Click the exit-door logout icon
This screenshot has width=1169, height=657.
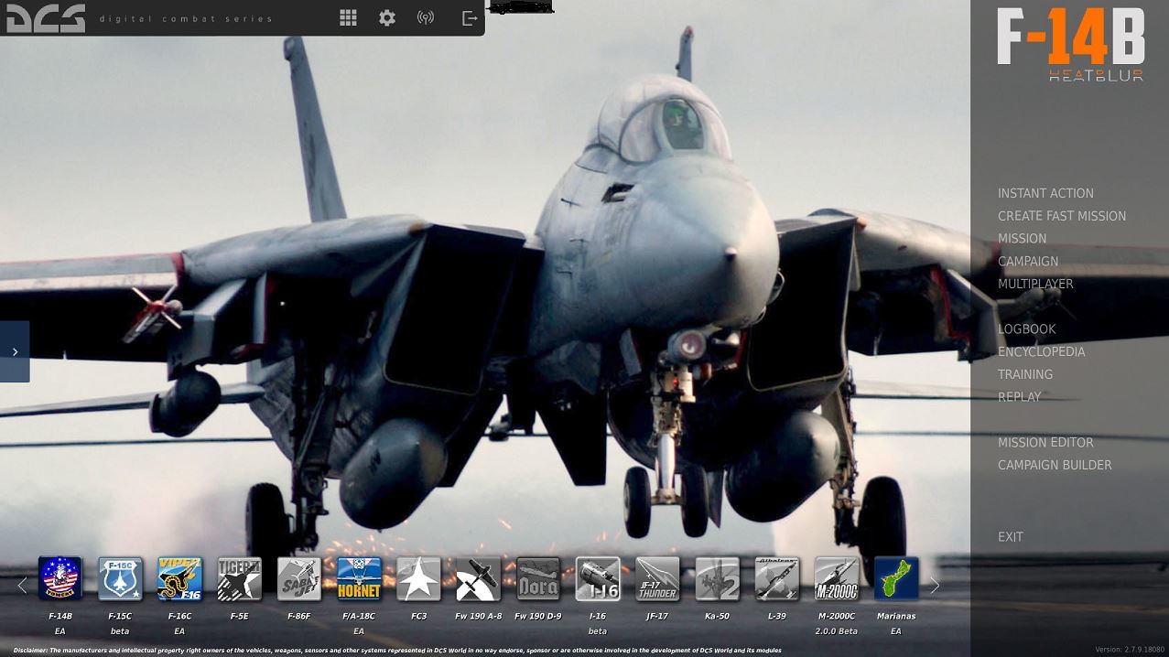[x=470, y=17]
